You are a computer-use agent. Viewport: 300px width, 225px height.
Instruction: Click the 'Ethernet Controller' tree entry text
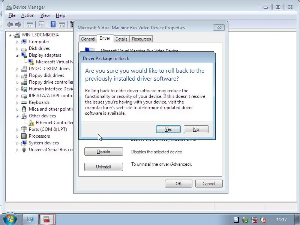click(54, 123)
